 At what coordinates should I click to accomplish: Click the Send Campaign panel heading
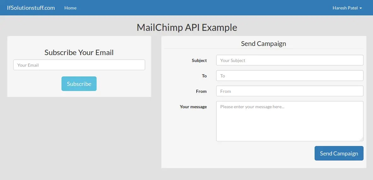[263, 44]
